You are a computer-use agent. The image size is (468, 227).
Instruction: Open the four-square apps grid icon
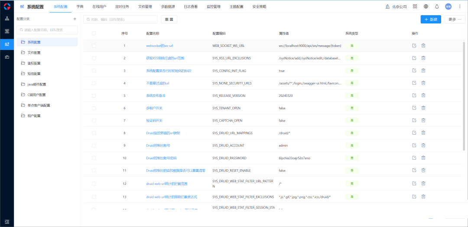point(415,7)
